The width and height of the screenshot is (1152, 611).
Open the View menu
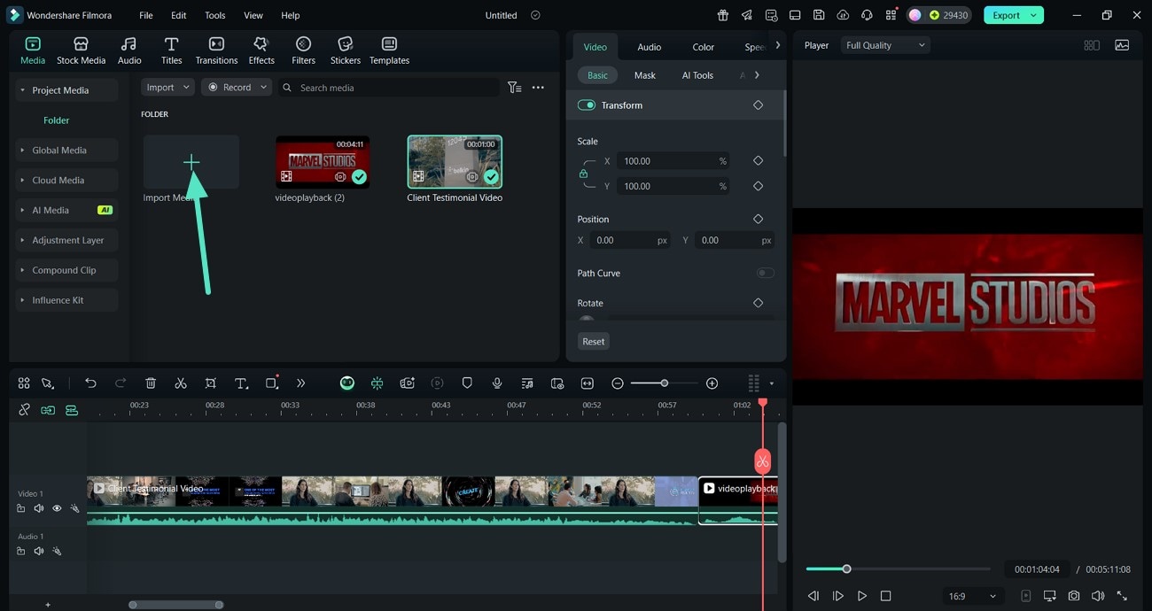[253, 15]
